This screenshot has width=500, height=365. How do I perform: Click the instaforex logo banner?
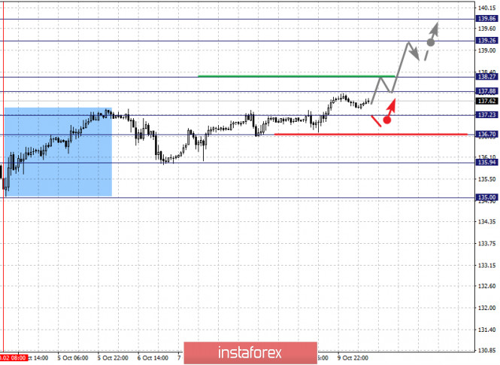coord(250,353)
